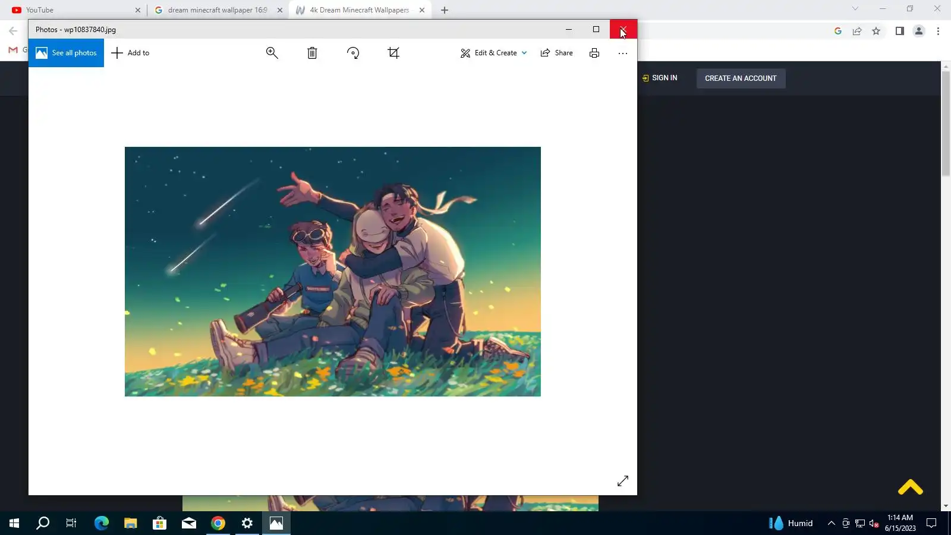Open a new Chrome tab
Viewport: 951px width, 535px height.
pyautogui.click(x=445, y=10)
